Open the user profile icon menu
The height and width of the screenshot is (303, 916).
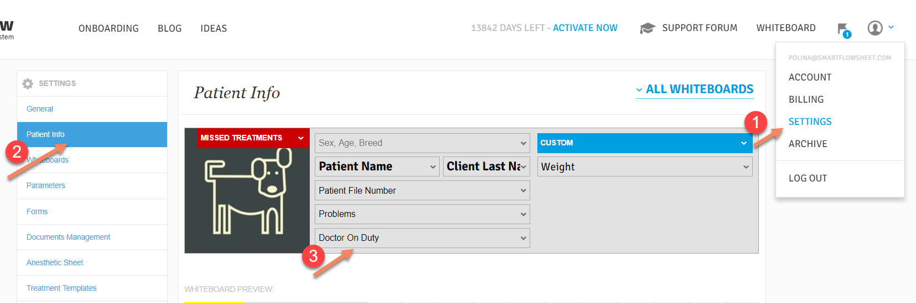875,28
